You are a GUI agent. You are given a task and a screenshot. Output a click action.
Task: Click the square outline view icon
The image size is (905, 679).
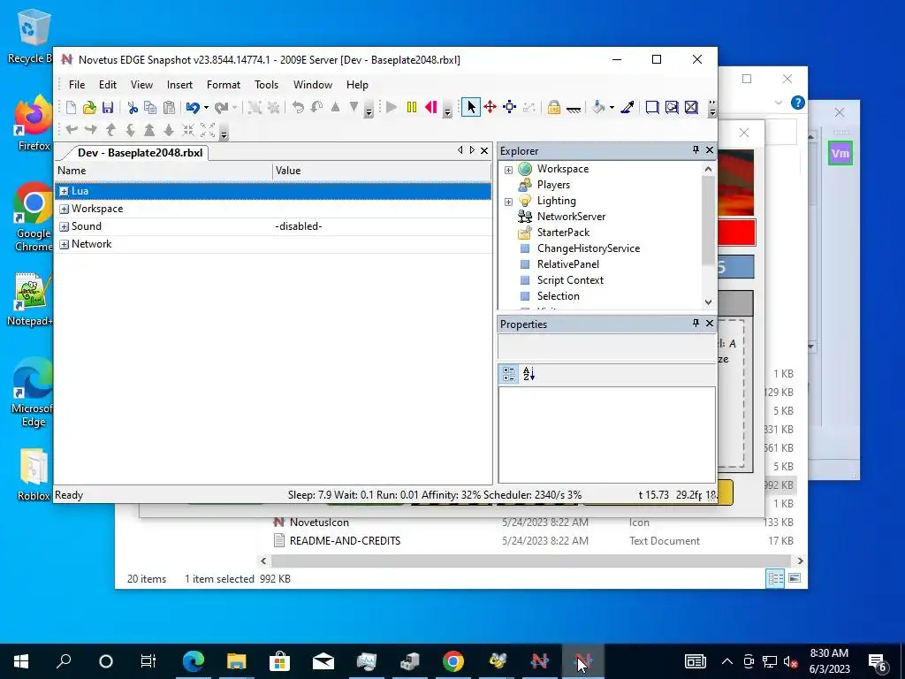pos(652,107)
